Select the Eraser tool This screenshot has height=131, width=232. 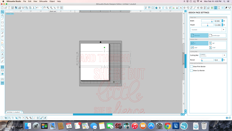pos(2,58)
